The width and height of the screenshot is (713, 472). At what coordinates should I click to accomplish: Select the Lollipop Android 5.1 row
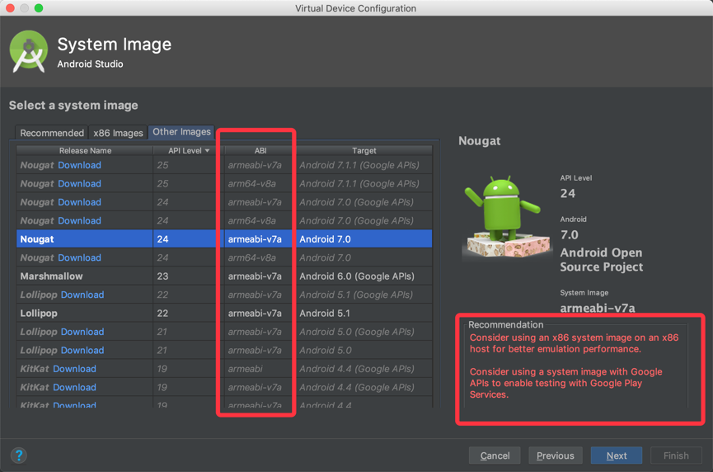(x=224, y=313)
